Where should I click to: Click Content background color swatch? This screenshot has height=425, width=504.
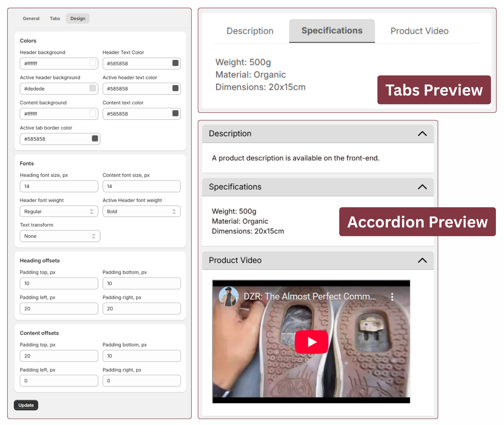pos(92,114)
